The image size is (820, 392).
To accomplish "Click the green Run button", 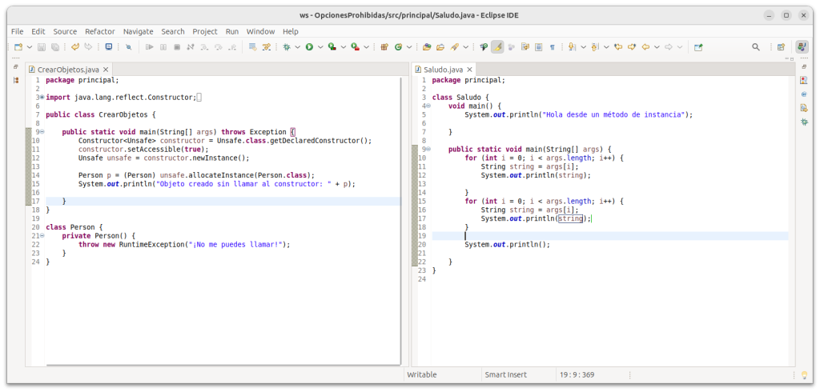I will (309, 47).
